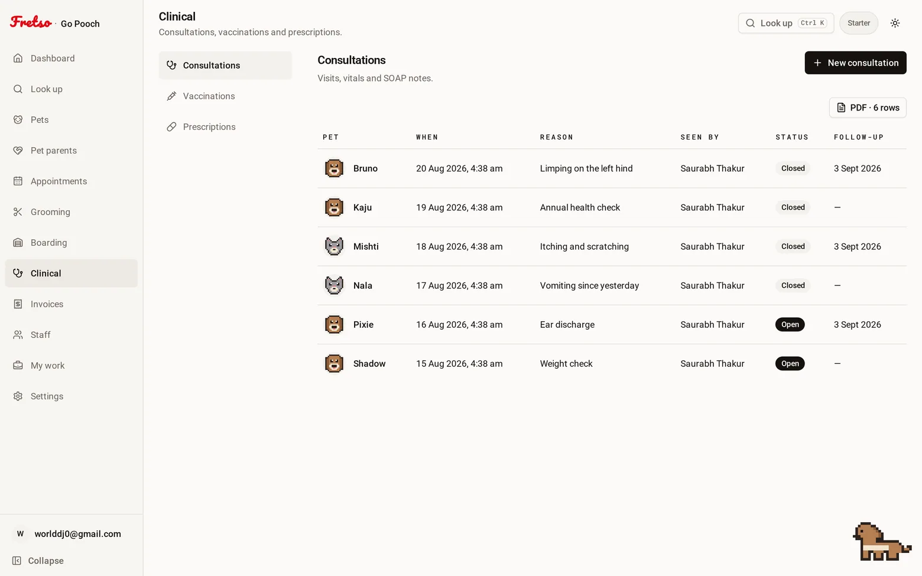
Task: Click Mishti's cat avatar
Action: click(x=334, y=246)
